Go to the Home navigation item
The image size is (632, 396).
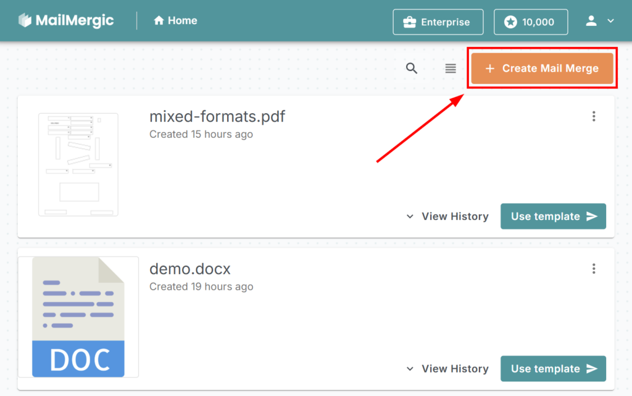coord(176,21)
